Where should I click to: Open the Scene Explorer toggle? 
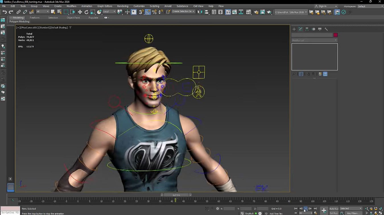pyautogui.click(x=214, y=12)
